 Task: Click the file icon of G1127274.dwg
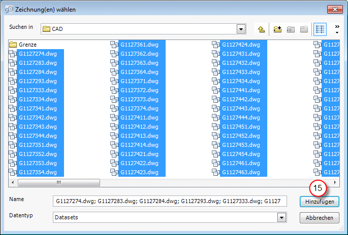click(13, 54)
